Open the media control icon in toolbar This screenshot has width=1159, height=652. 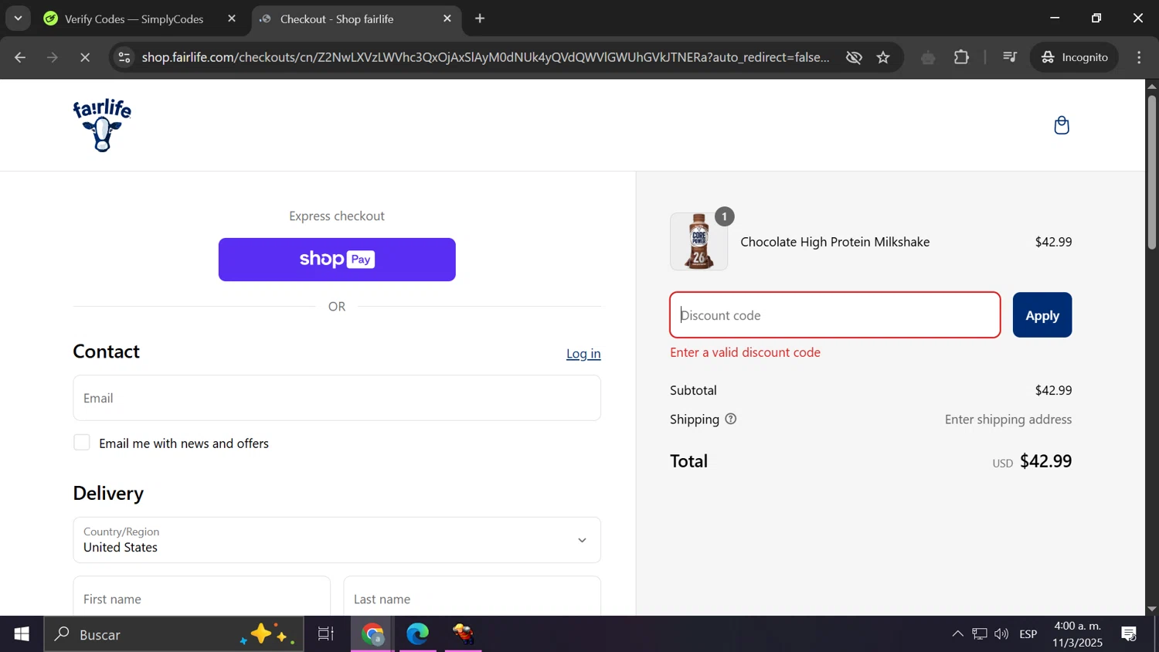[1010, 57]
